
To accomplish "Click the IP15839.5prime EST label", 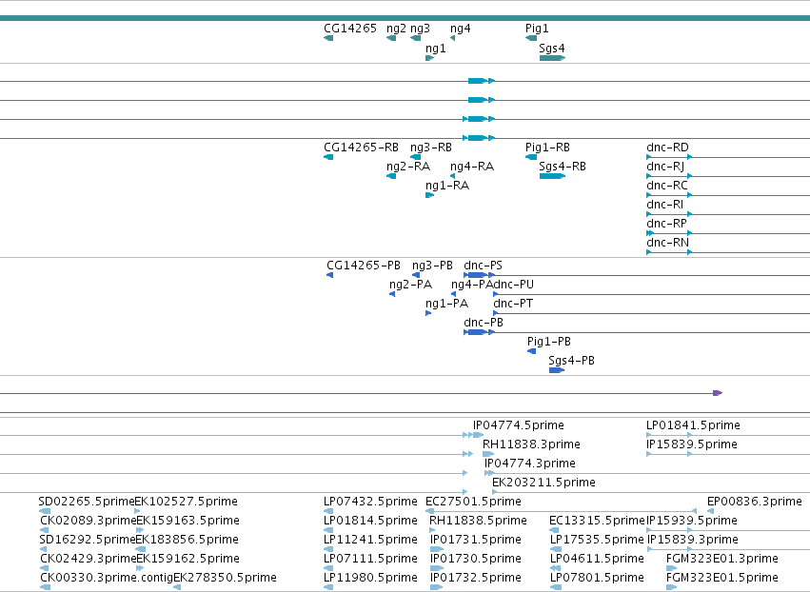I will [692, 444].
